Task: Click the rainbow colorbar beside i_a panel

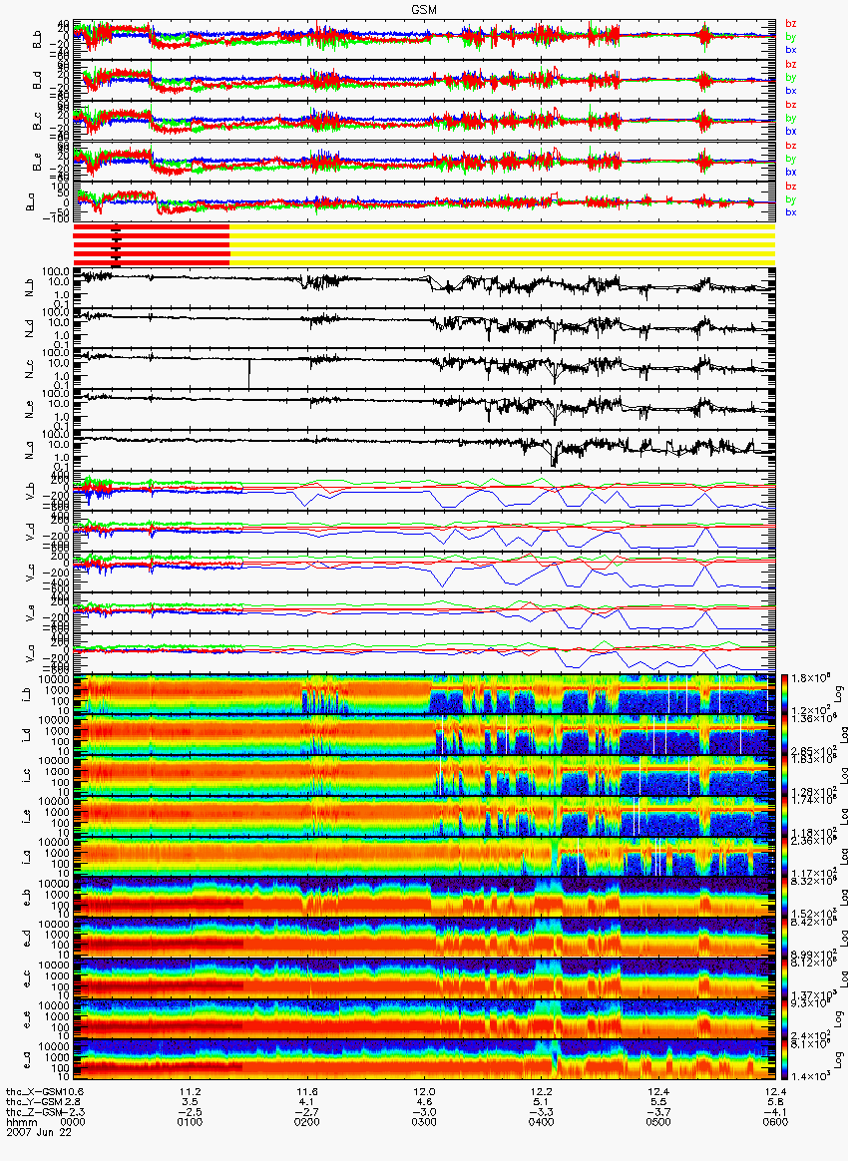Action: (783, 858)
